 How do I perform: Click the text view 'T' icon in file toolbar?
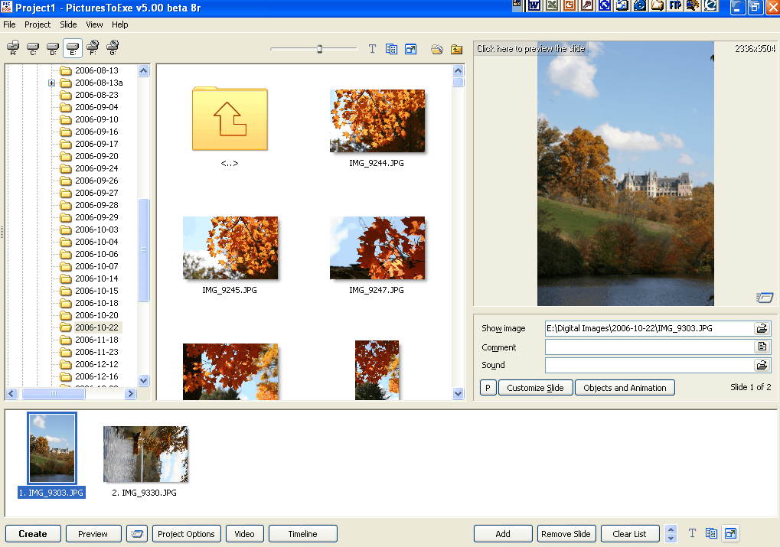(372, 49)
